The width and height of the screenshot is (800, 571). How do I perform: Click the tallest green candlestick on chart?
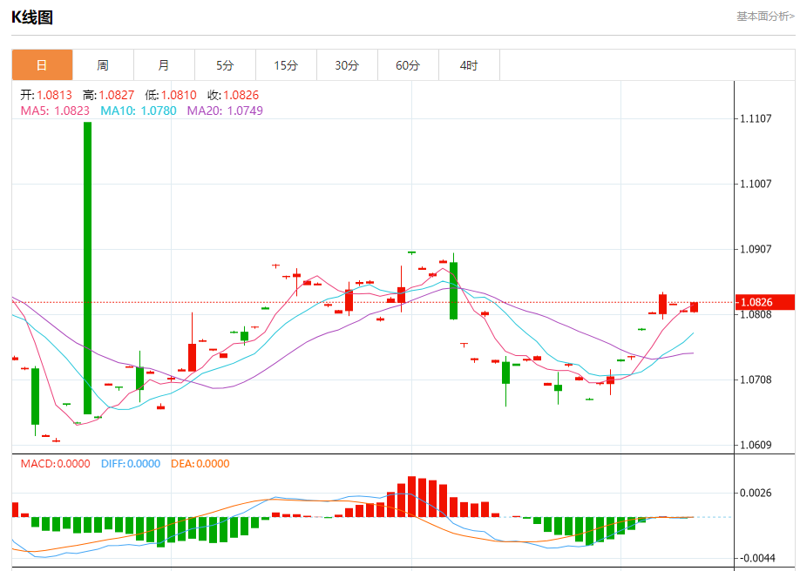88,267
